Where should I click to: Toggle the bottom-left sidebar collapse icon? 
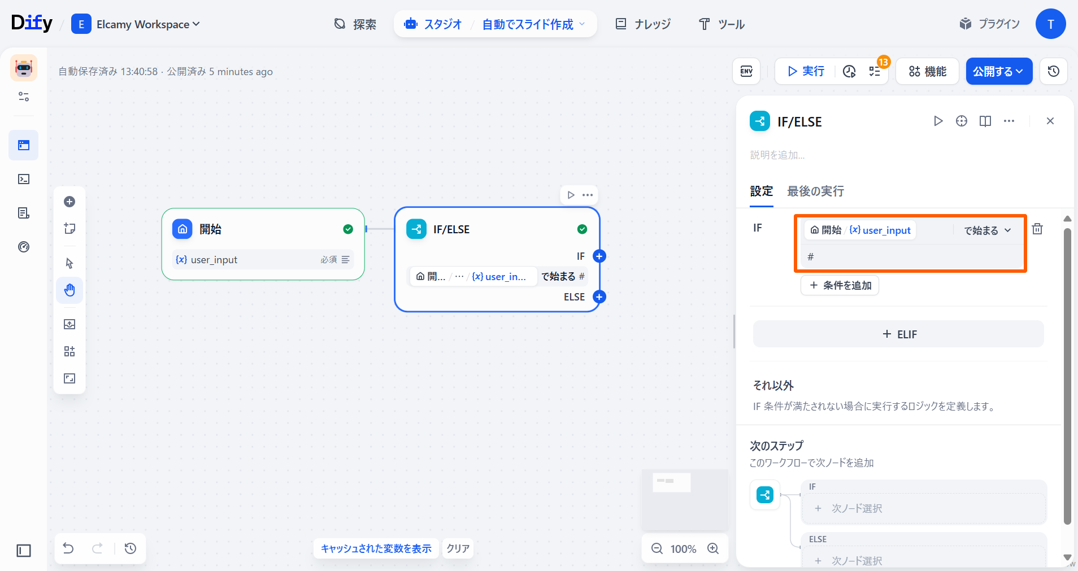click(24, 550)
